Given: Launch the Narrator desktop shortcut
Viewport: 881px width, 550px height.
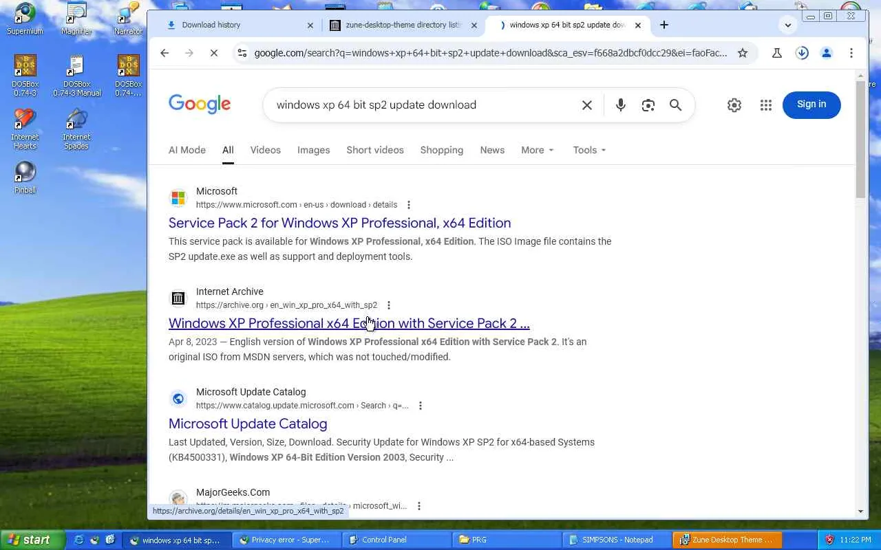Looking at the screenshot, I should point(128,19).
